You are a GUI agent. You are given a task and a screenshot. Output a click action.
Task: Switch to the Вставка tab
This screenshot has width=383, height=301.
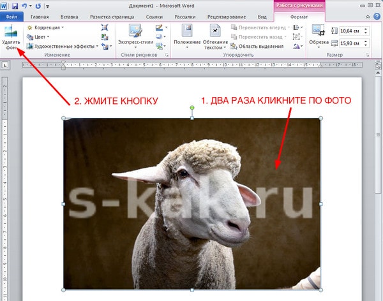pyautogui.click(x=70, y=17)
